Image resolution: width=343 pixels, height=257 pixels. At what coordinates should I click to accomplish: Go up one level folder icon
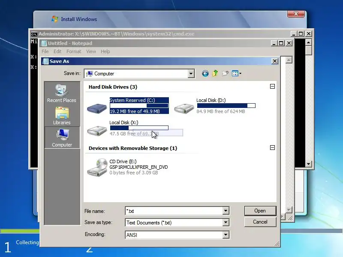pyautogui.click(x=215, y=73)
